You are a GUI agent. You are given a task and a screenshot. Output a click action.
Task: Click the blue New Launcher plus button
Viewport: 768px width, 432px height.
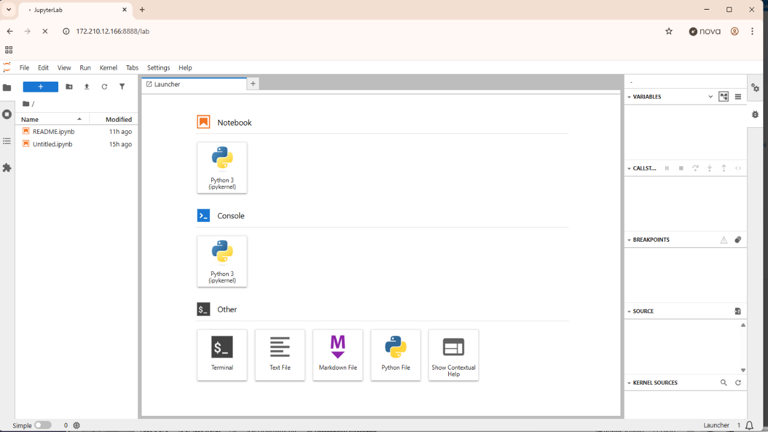(40, 87)
